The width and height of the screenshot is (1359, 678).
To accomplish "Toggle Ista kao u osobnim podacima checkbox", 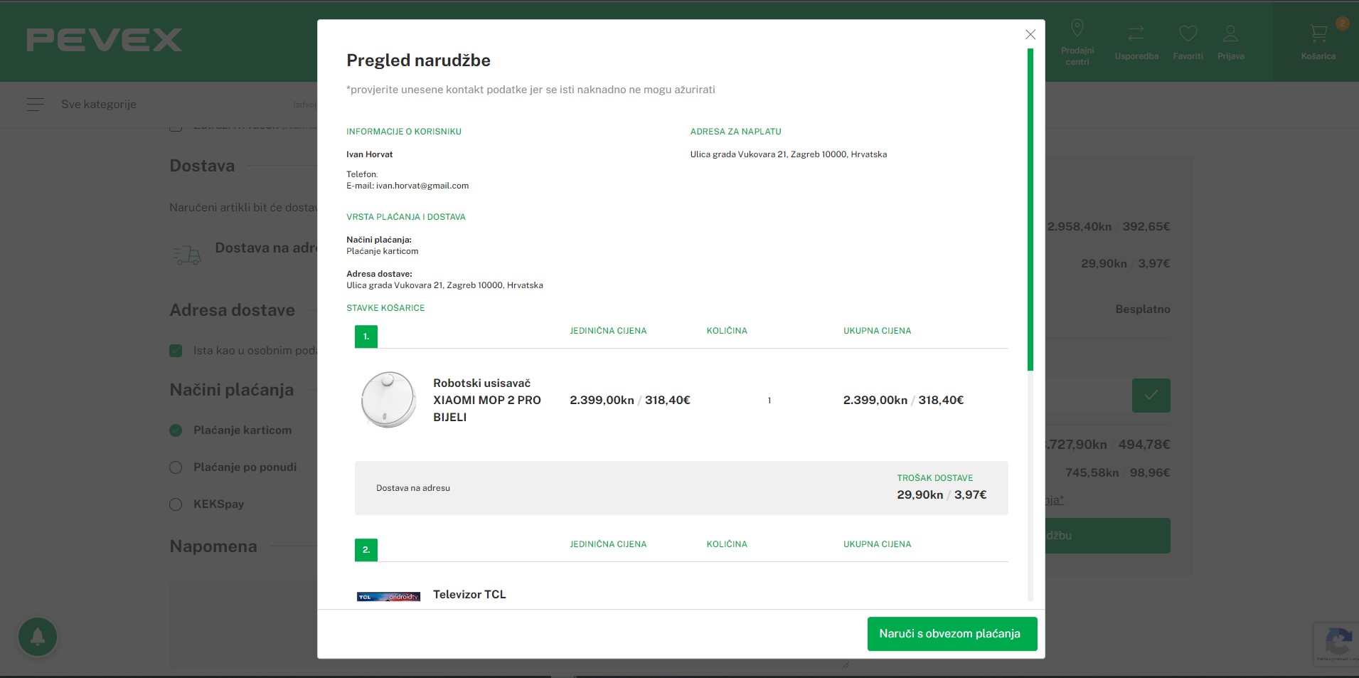I will click(176, 351).
